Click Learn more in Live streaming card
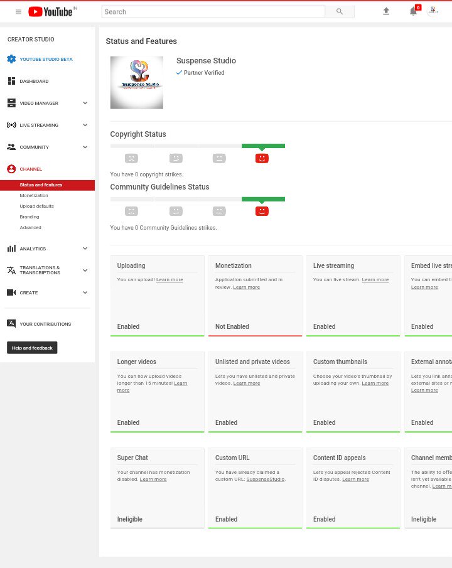This screenshot has height=568, width=452. tap(375, 280)
